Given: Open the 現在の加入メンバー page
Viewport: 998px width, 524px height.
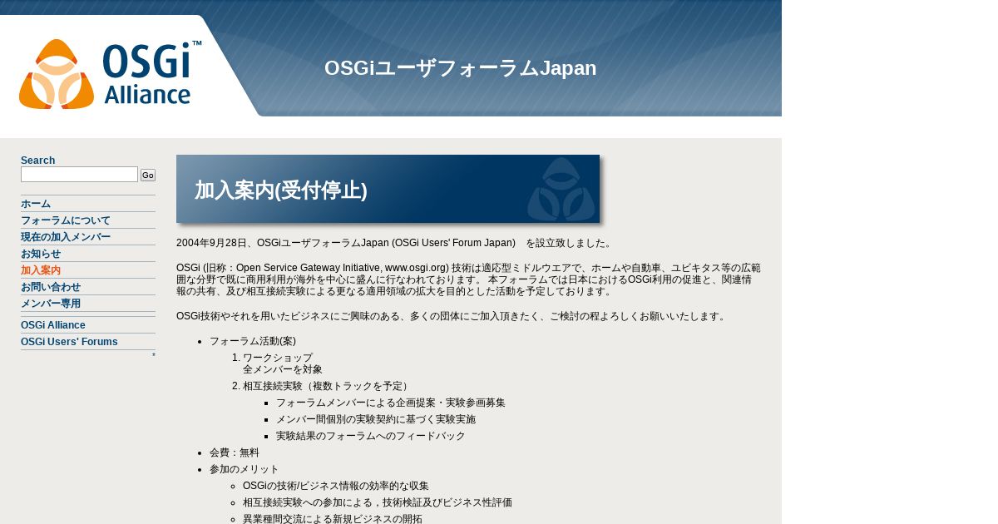Looking at the screenshot, I should click(66, 237).
